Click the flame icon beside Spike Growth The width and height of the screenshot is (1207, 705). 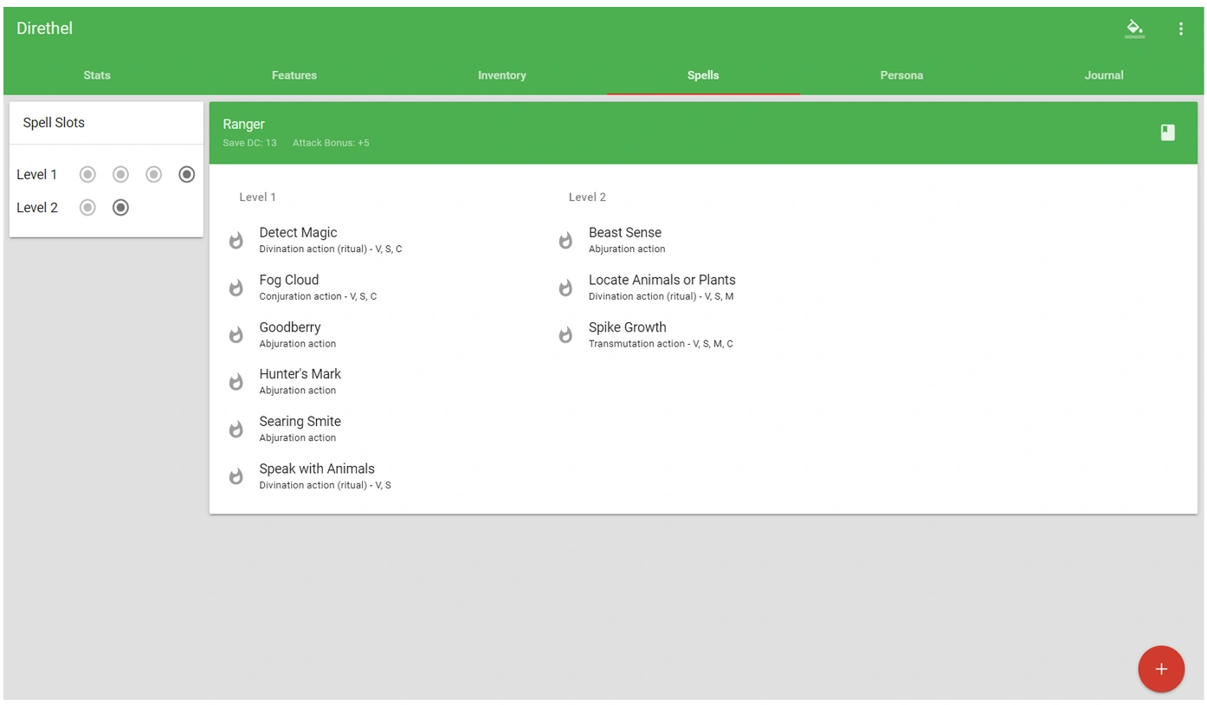[x=565, y=335]
